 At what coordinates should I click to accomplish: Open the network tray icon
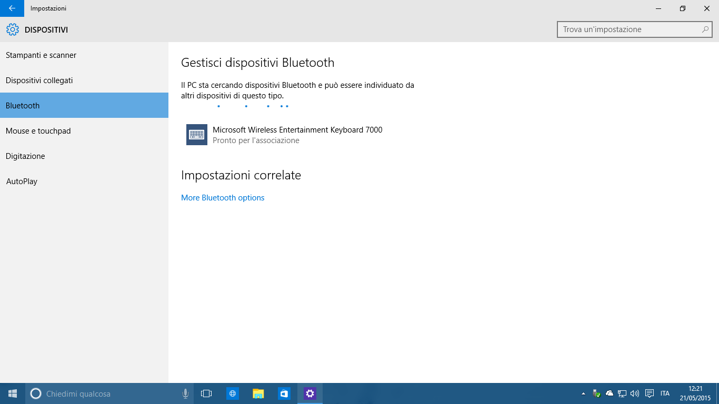pos(622,393)
